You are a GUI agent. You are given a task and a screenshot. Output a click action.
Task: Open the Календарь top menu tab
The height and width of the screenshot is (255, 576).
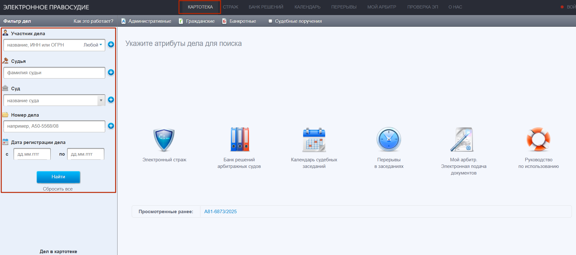pos(307,7)
